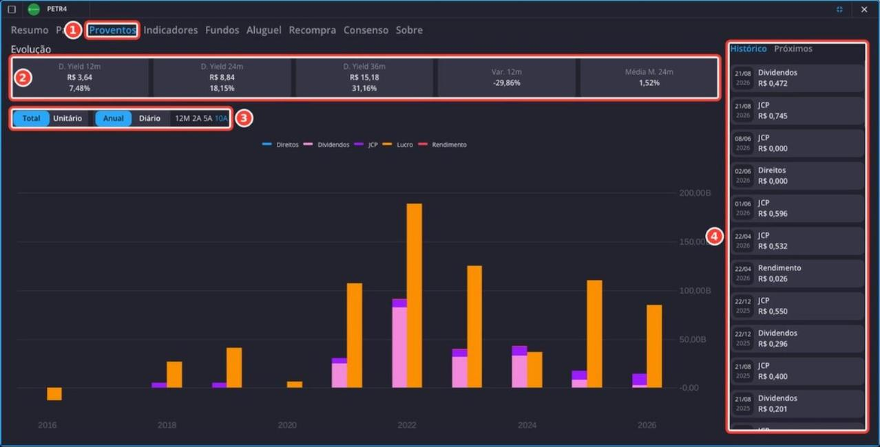Switch to the Próximos list
This screenshot has width=880, height=447.
point(793,49)
